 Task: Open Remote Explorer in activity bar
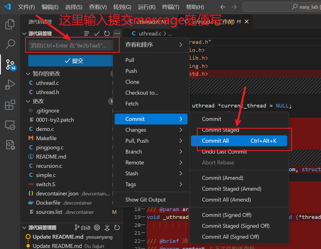click(10, 125)
